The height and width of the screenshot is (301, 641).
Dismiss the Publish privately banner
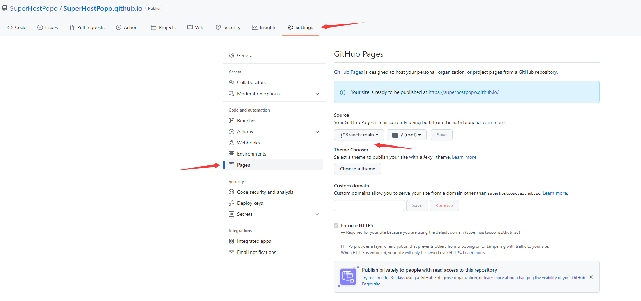591,277
